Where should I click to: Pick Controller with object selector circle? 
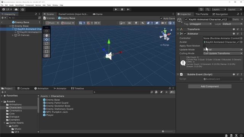[x=241, y=38]
